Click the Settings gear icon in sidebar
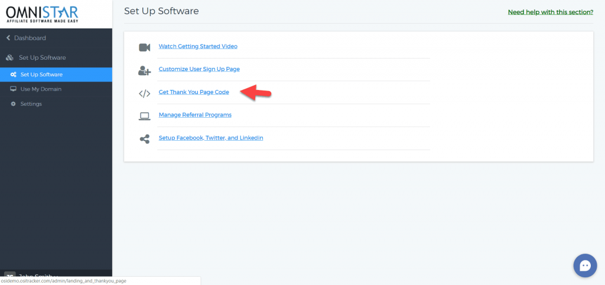Viewport: 605px width, 285px height. 13,104
